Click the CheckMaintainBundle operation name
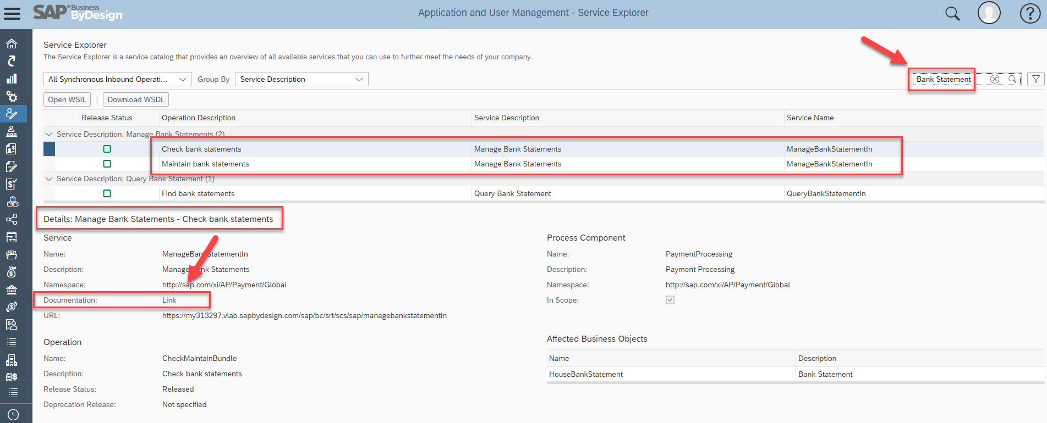Viewport: 1047px width, 423px height. tap(199, 358)
